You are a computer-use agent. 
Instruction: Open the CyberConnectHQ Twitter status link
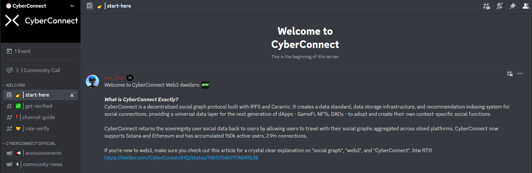click(181, 158)
